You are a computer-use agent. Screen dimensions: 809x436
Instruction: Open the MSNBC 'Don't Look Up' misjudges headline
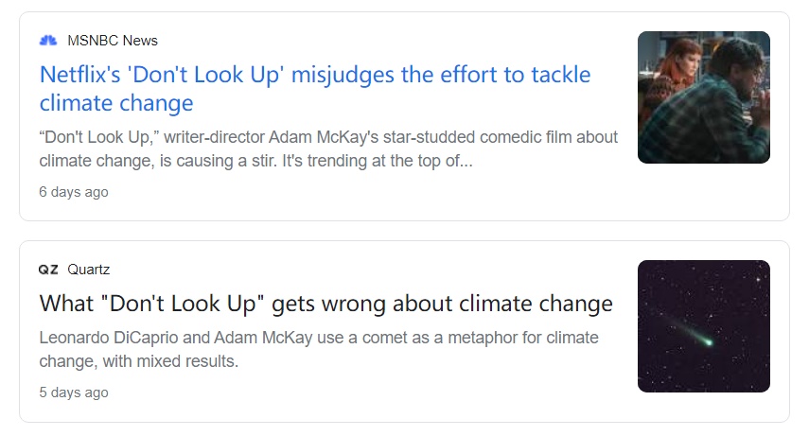coord(315,89)
